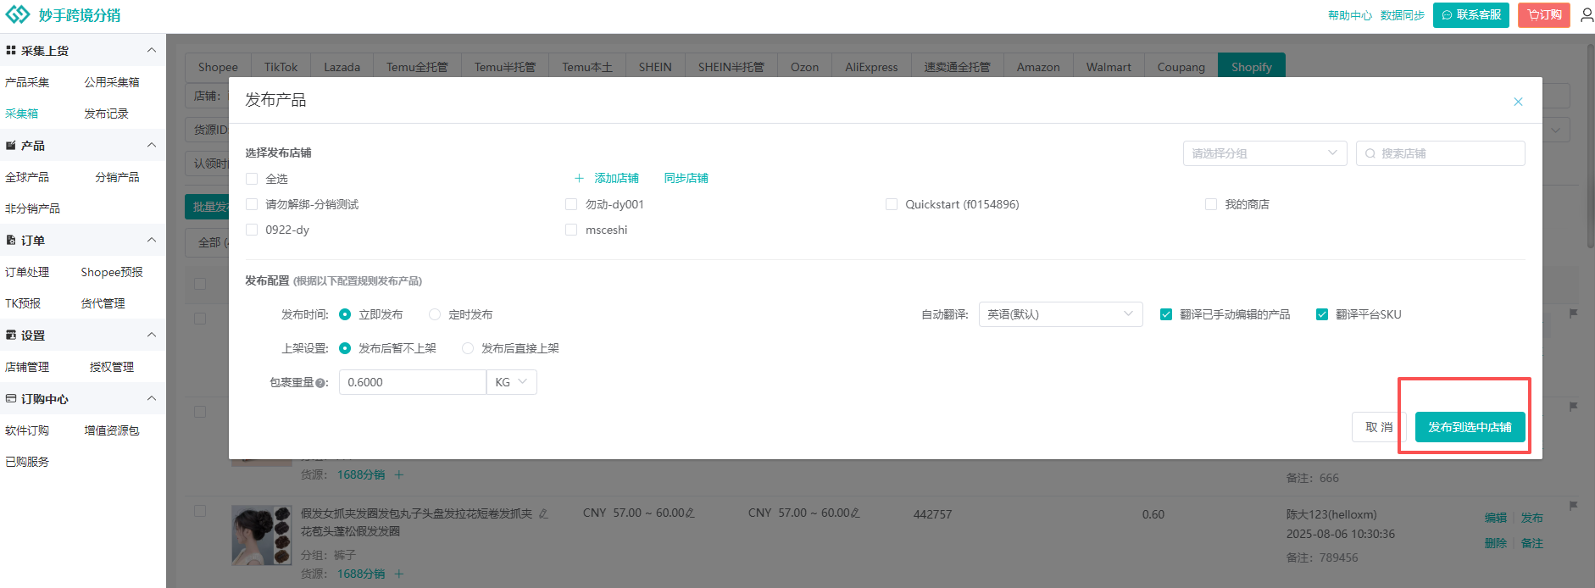Click the 妙手跨境分销 logo icon
1595x588 pixels.
click(17, 14)
